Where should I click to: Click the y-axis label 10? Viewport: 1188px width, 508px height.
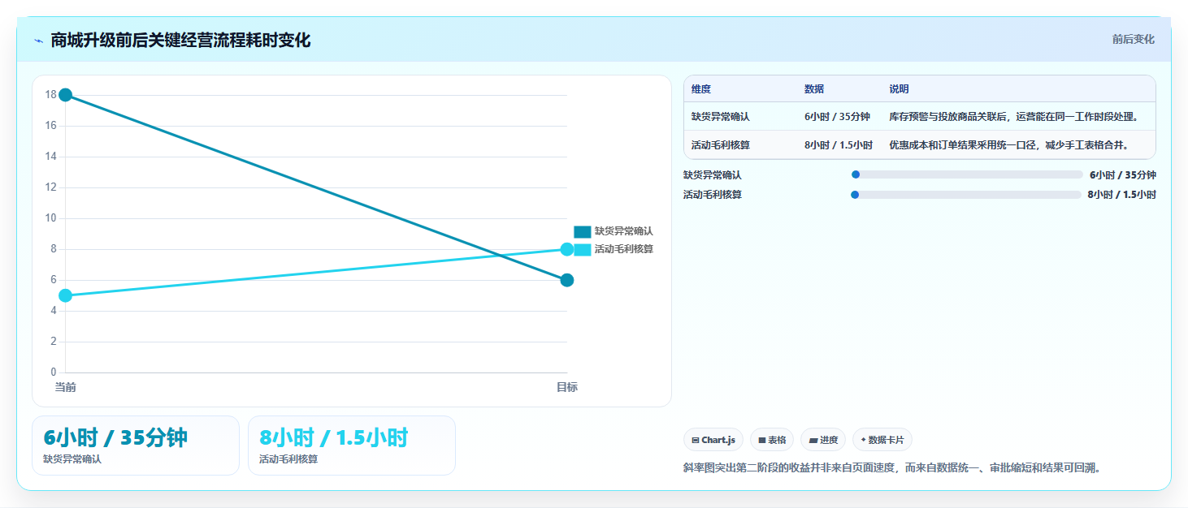click(50, 218)
